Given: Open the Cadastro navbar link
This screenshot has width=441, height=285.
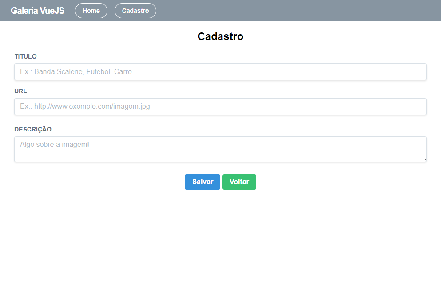Looking at the screenshot, I should click(135, 11).
